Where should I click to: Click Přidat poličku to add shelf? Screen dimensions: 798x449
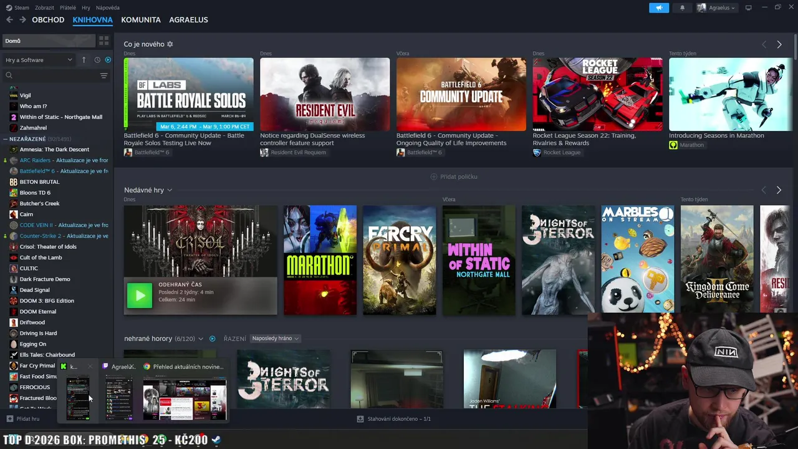click(454, 176)
